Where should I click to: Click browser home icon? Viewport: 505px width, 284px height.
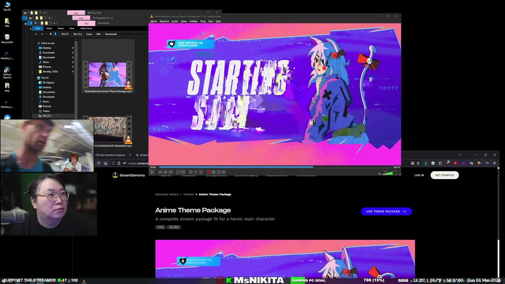click(x=106, y=163)
